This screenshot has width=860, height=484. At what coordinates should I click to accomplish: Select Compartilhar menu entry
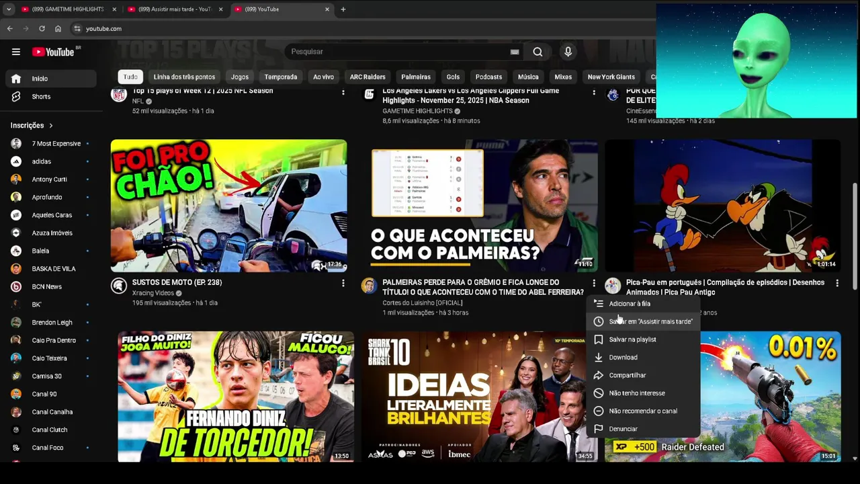643,375
